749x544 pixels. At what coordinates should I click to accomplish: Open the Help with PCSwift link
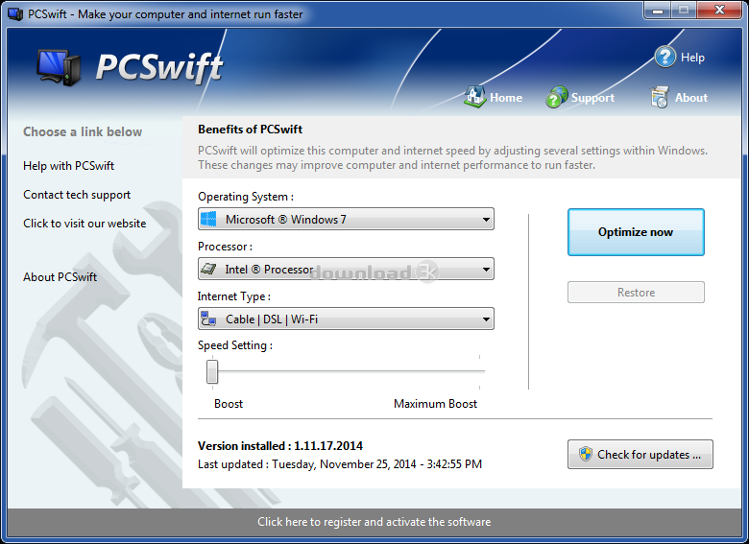pos(68,166)
